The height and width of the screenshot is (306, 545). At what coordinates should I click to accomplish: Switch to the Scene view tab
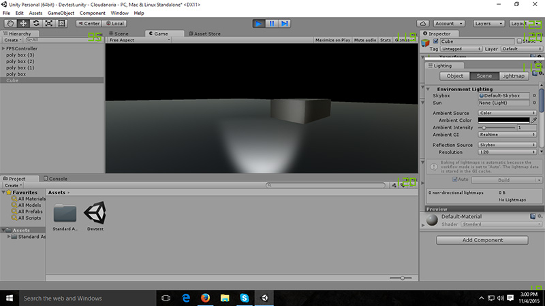pos(120,33)
